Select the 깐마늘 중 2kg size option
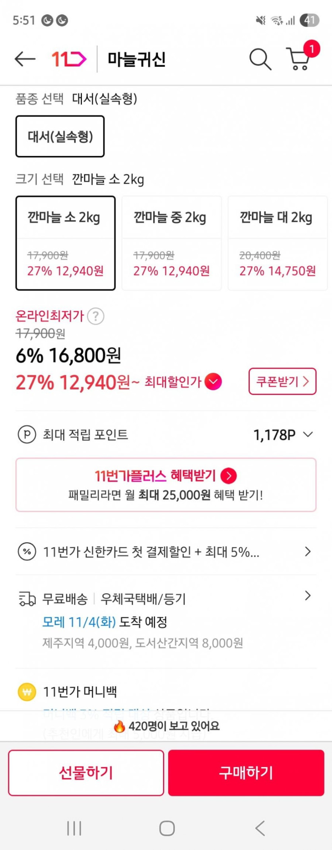Viewport: 332px width, 850px height. pyautogui.click(x=171, y=243)
